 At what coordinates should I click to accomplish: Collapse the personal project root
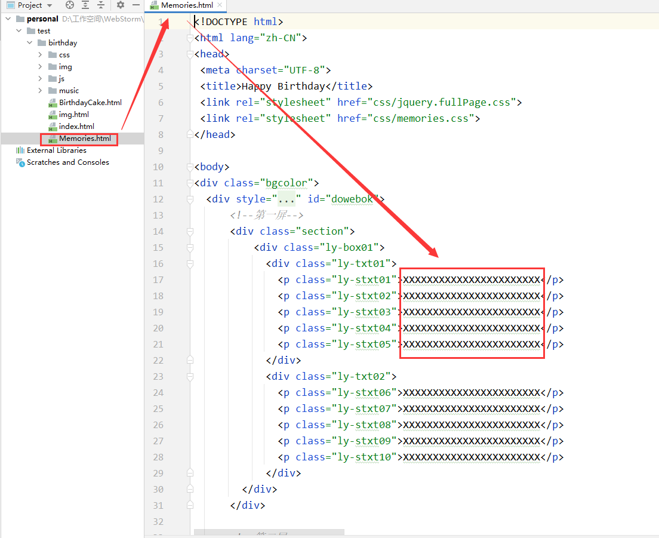[x=8, y=19]
